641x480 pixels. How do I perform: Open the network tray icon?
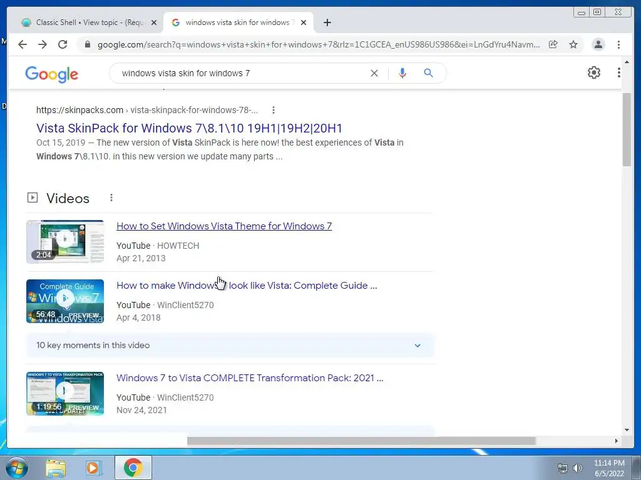[563, 468]
